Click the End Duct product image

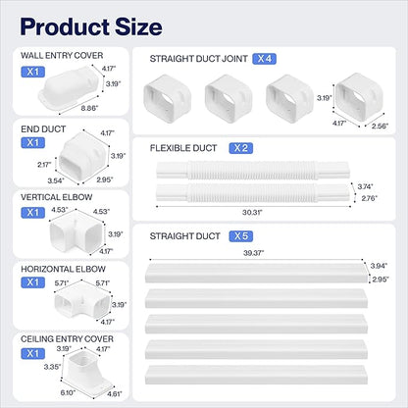click(x=83, y=157)
